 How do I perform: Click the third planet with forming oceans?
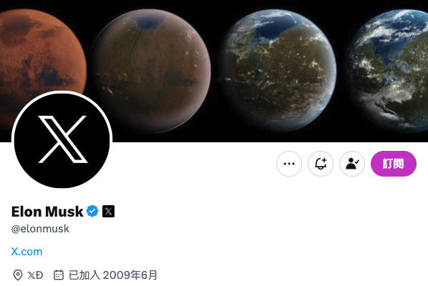click(278, 71)
